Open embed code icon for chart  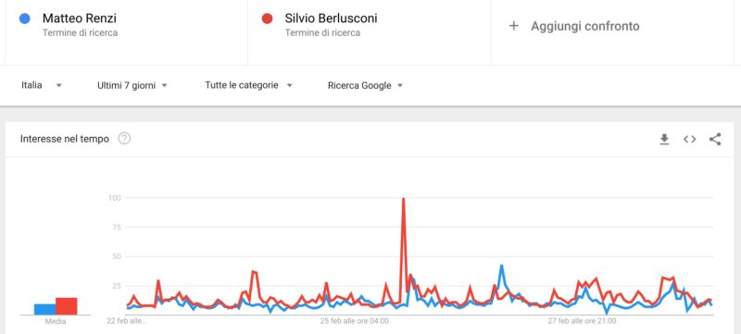pos(689,139)
